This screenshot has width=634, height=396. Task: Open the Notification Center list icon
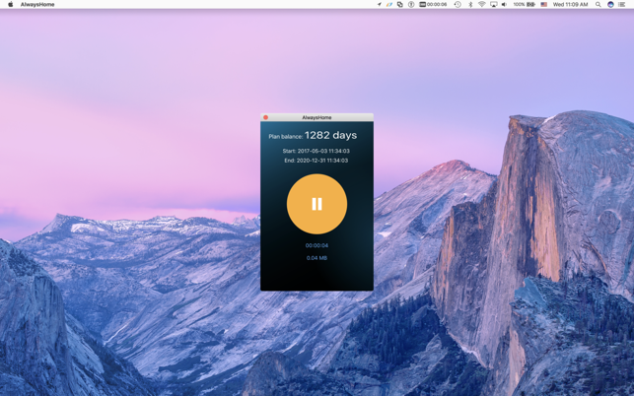click(622, 5)
